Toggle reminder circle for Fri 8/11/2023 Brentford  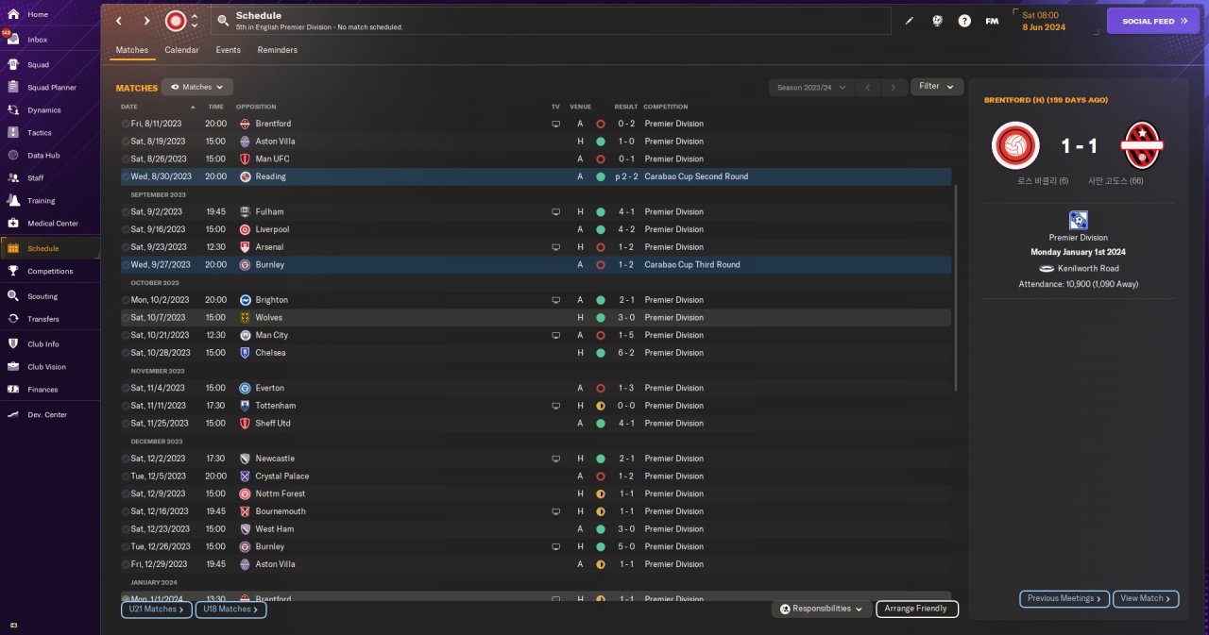click(126, 124)
